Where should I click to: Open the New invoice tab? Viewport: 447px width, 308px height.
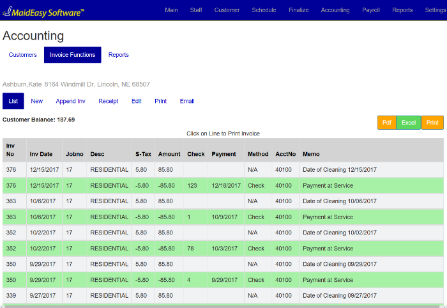coord(37,101)
